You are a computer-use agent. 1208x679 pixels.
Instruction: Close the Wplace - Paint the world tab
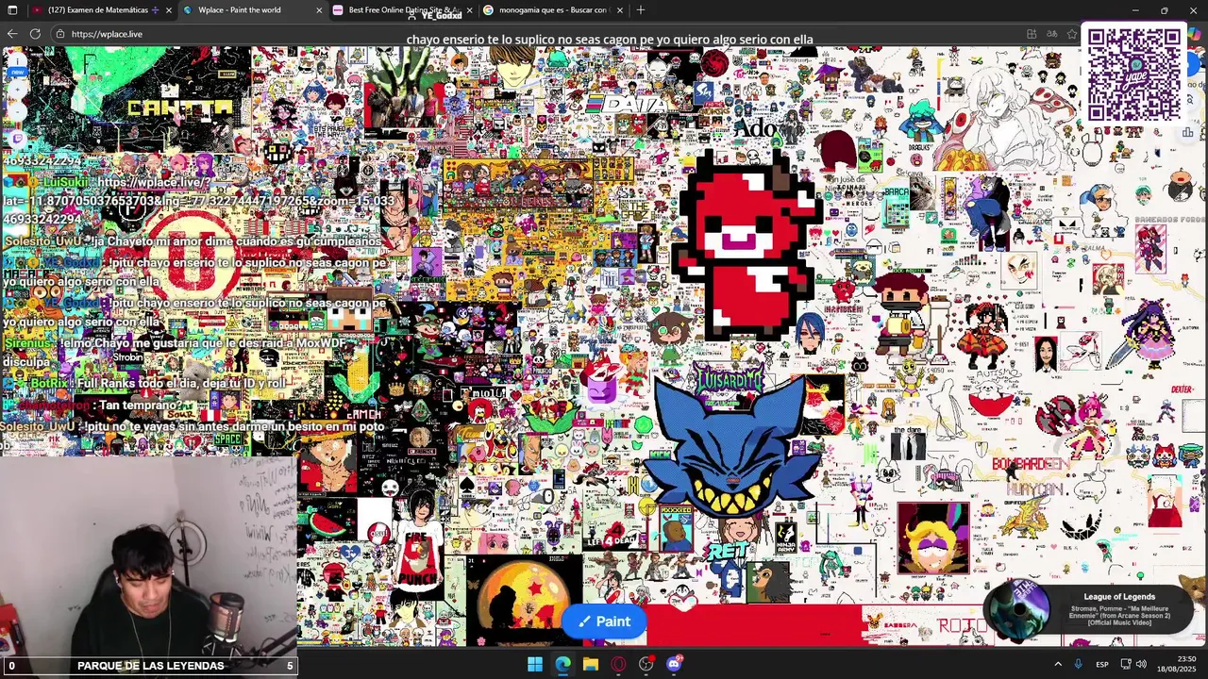point(319,10)
